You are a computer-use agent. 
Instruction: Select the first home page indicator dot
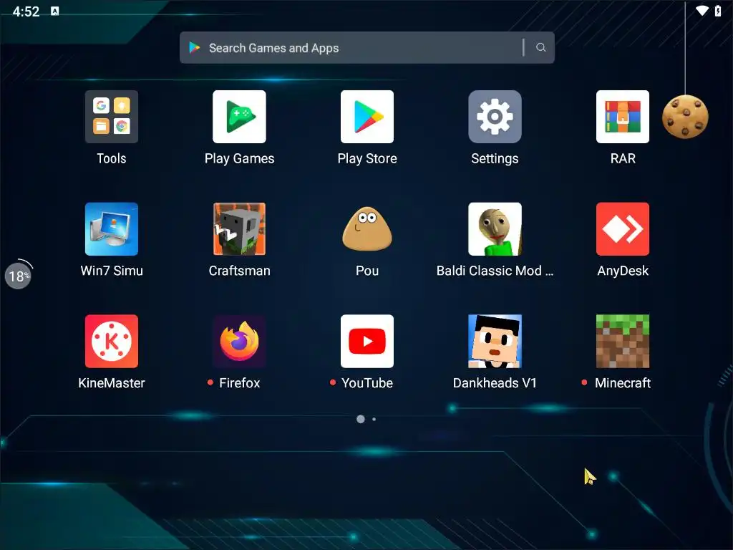coord(361,419)
